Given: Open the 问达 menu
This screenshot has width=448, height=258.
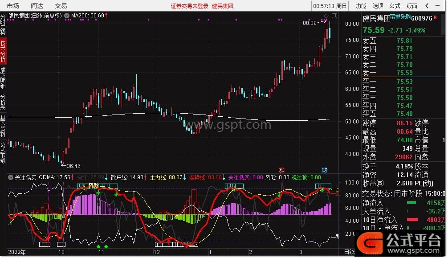Looking at the screenshot, I should pos(37,6).
